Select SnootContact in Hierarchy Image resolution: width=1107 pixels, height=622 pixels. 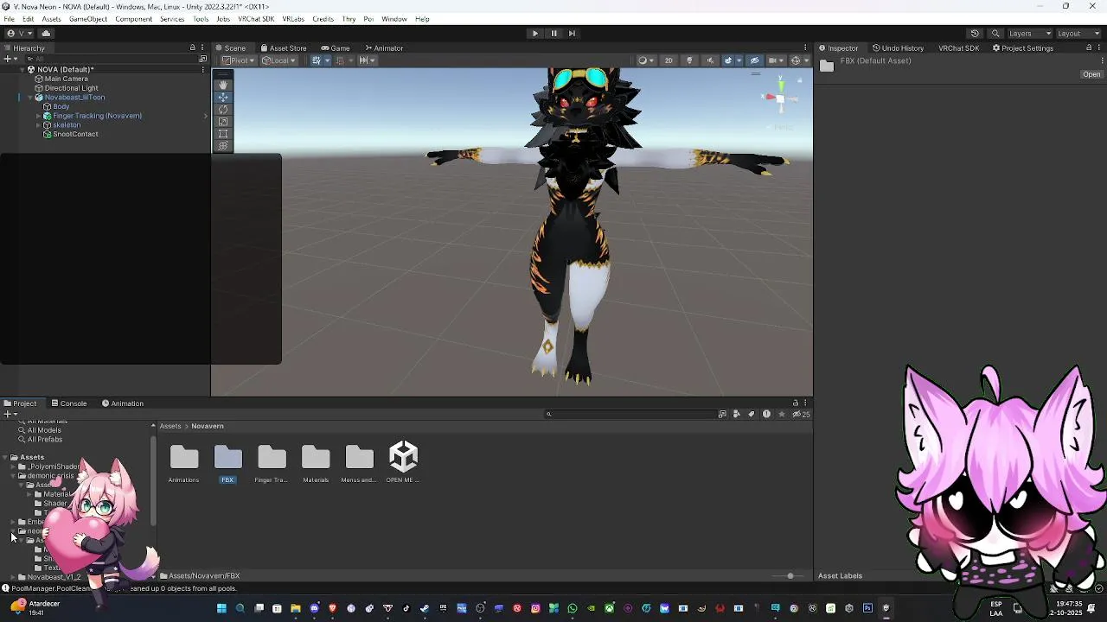coord(75,134)
